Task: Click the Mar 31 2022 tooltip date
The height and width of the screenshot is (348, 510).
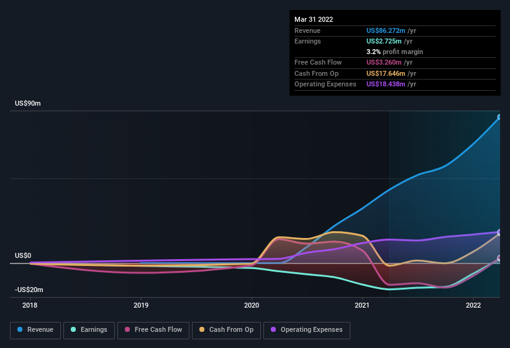Action: point(314,19)
